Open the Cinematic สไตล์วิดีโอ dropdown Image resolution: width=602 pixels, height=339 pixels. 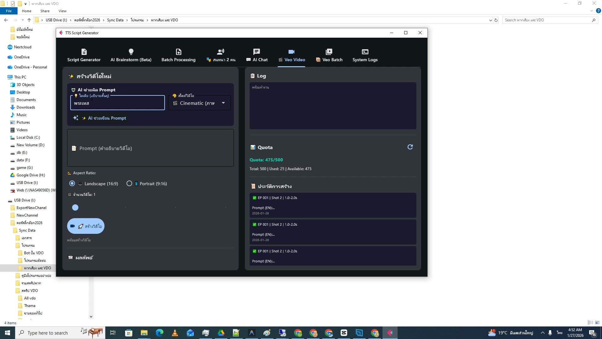199,103
